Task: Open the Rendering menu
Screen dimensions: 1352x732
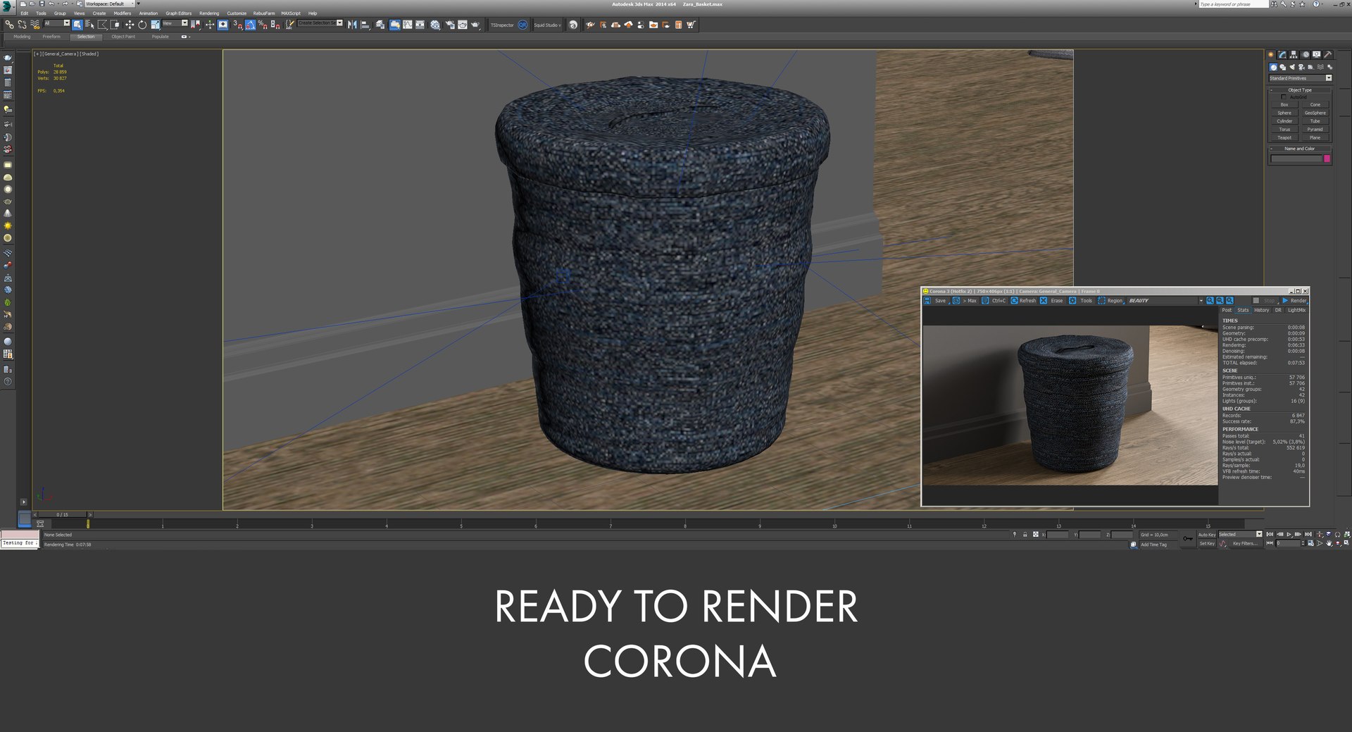Action: (209, 13)
